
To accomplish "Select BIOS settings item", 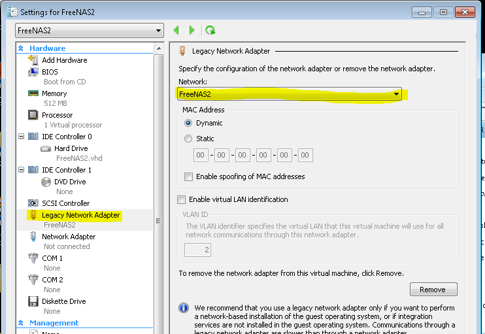I will (x=50, y=72).
